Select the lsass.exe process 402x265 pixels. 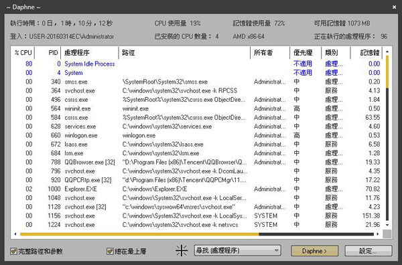pos(197,145)
